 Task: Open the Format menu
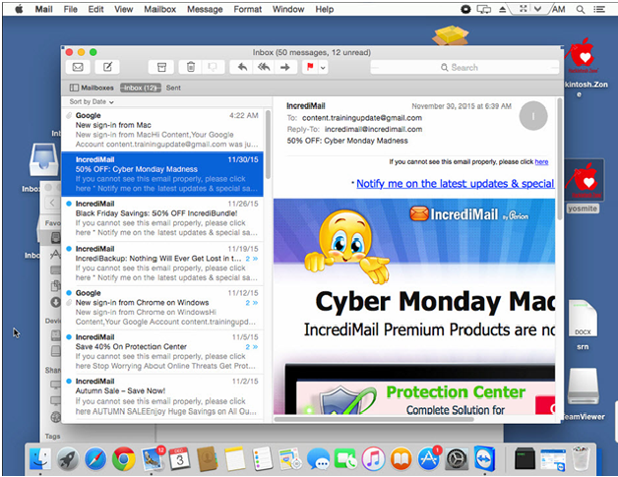[248, 9]
